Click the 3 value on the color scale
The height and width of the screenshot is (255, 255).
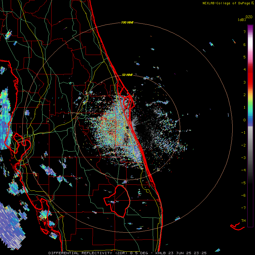pos(245,82)
